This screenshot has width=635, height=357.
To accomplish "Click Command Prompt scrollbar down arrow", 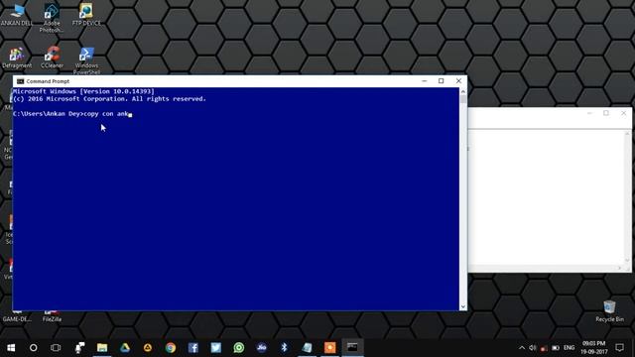I will (463, 306).
